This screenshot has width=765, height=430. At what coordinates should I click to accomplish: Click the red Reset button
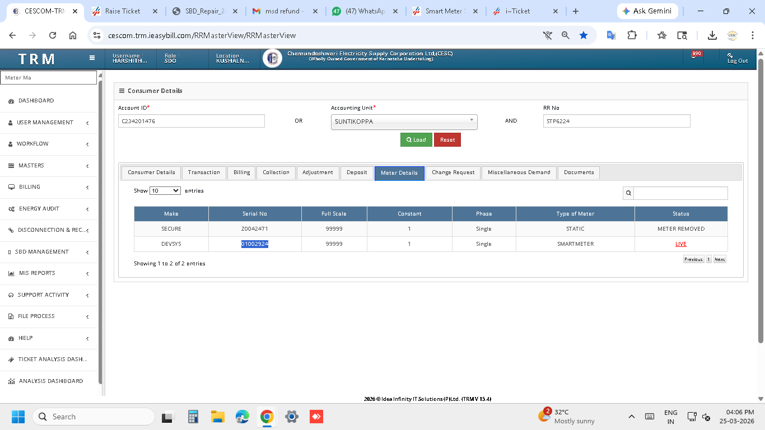(x=447, y=140)
